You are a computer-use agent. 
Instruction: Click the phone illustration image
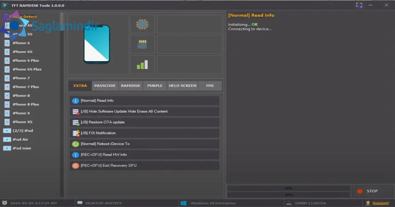(97, 44)
